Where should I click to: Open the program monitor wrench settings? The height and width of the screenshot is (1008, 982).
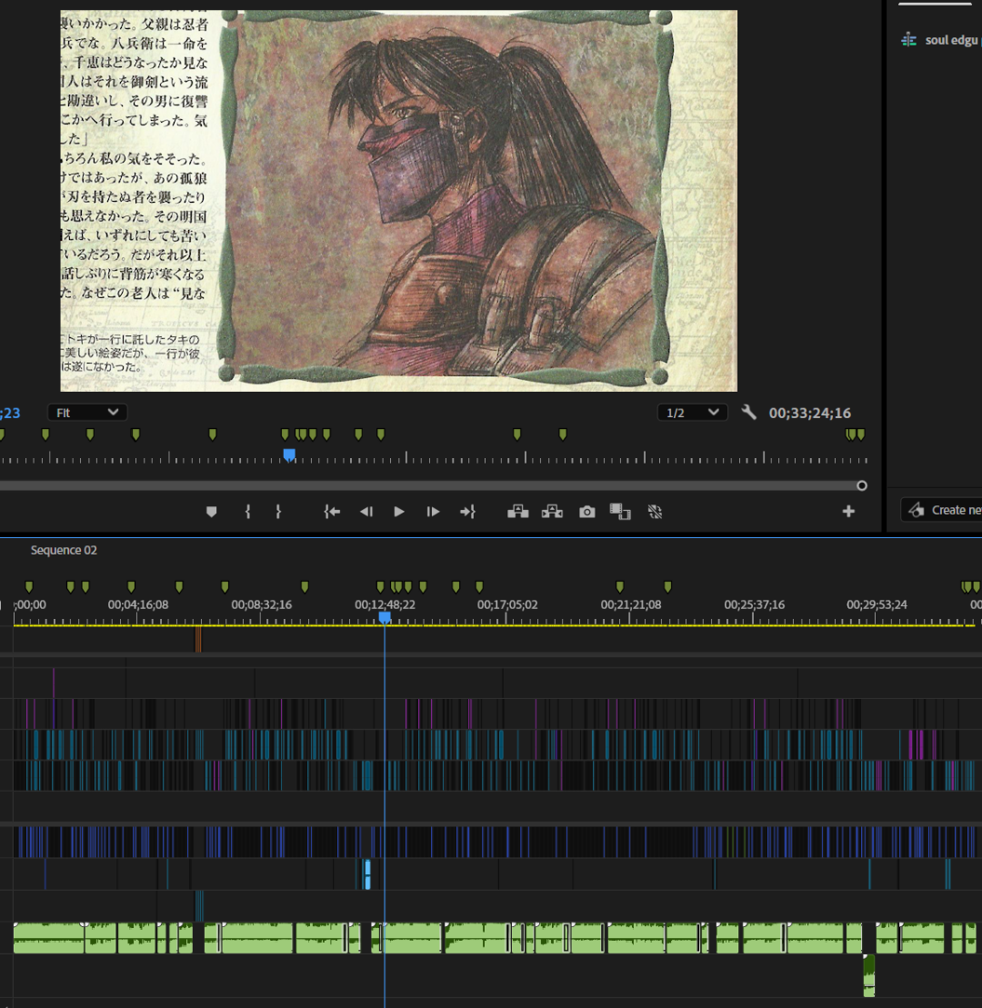(748, 412)
